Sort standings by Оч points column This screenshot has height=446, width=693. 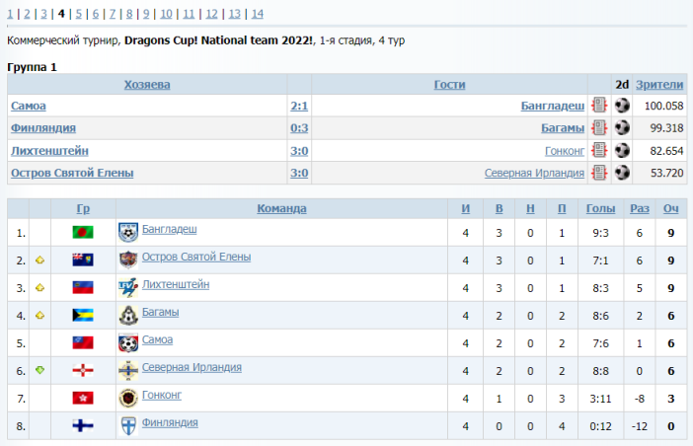click(x=670, y=208)
